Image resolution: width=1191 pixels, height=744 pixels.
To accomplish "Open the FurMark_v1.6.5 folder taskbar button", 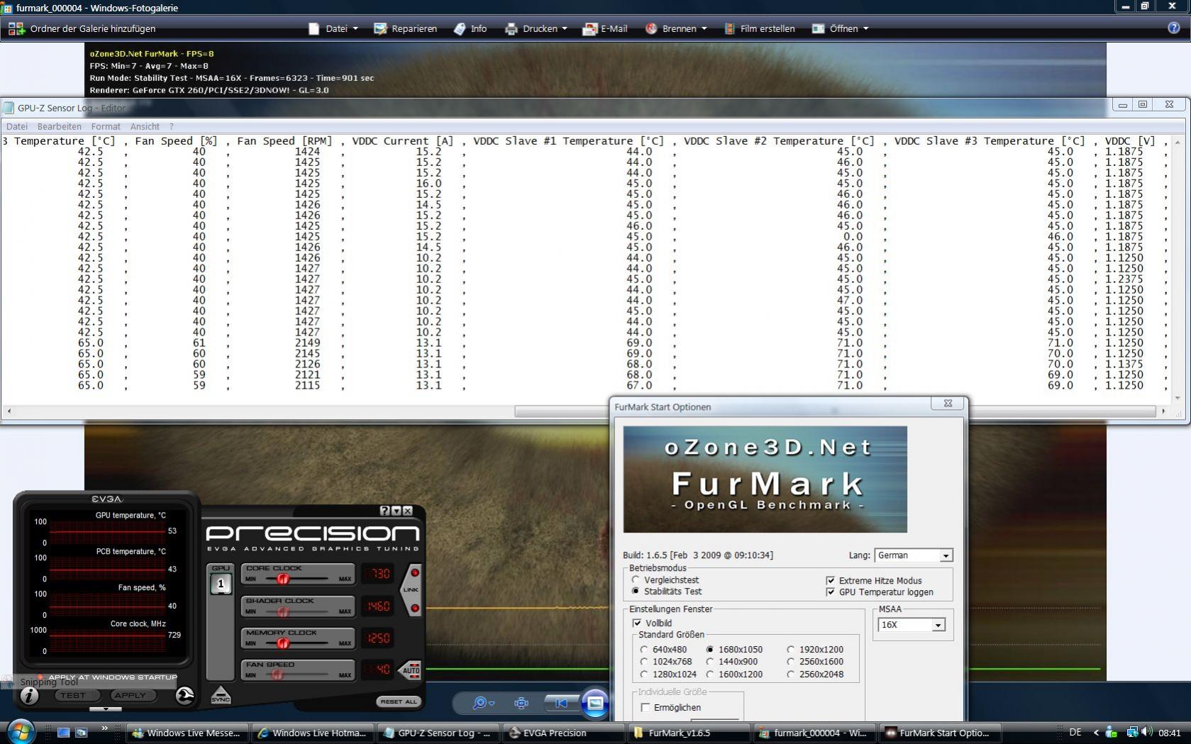I will [689, 733].
